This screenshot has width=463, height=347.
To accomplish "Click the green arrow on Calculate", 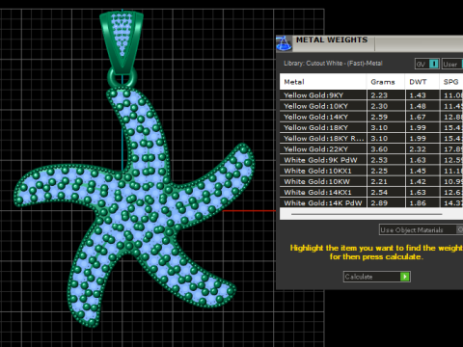I will pyautogui.click(x=405, y=277).
